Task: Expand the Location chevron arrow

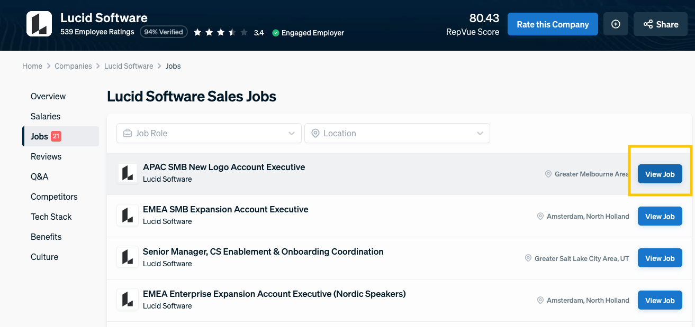Action: click(480, 133)
